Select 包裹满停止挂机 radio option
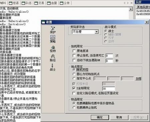The height and width of the screenshot is (122, 150). (x=74, y=107)
